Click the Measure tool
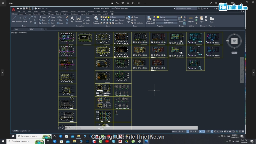 (191, 19)
